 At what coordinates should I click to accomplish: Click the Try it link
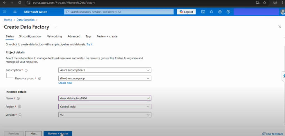click(x=89, y=44)
